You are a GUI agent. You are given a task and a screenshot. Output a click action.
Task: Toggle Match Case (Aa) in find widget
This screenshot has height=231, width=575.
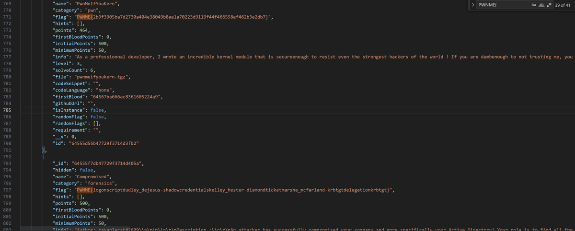pyautogui.click(x=534, y=5)
